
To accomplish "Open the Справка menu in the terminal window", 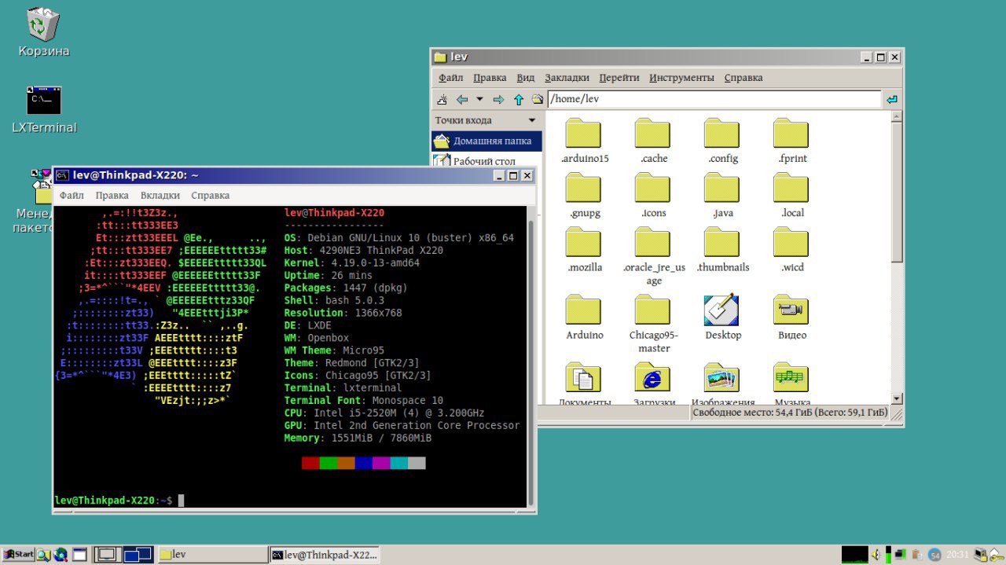I will (211, 195).
